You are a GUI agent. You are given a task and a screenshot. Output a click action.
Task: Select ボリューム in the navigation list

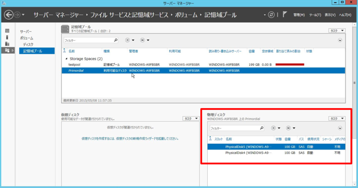[26, 38]
